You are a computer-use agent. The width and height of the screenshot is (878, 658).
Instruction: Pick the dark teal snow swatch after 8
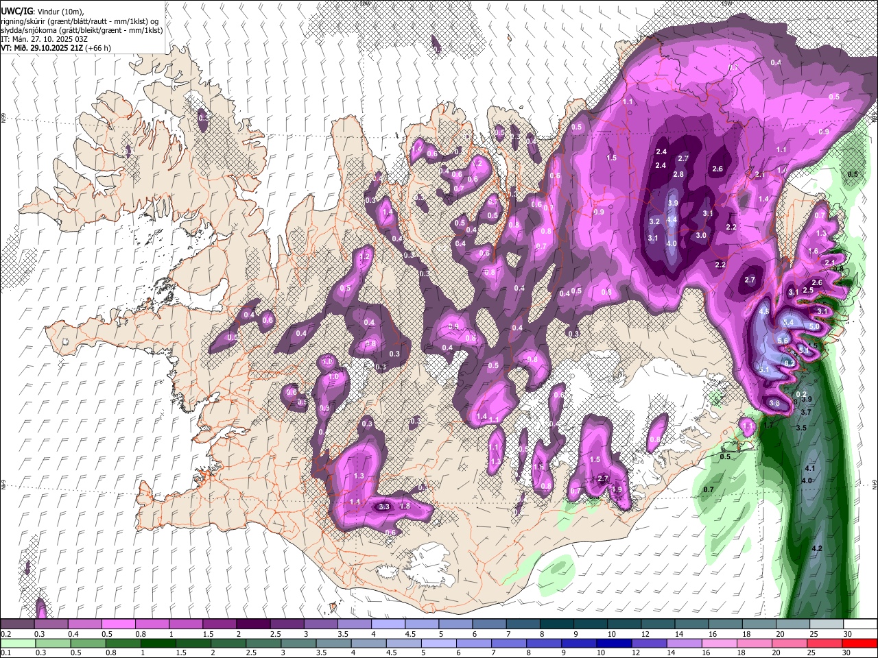point(557,624)
